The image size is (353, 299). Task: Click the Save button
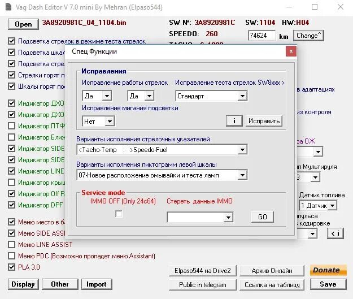pos(328,284)
